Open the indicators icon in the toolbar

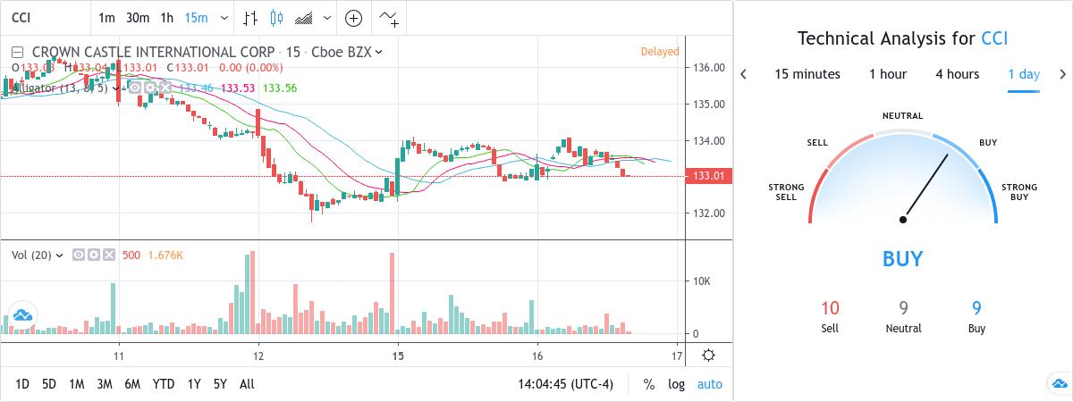[x=390, y=18]
